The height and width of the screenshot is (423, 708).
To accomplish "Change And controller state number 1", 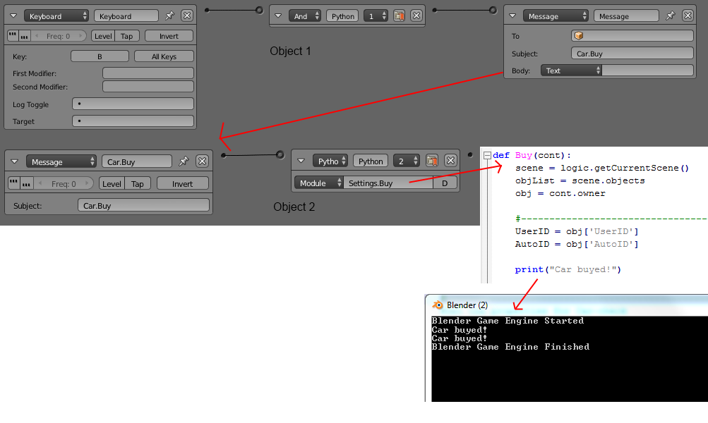I will tap(376, 16).
